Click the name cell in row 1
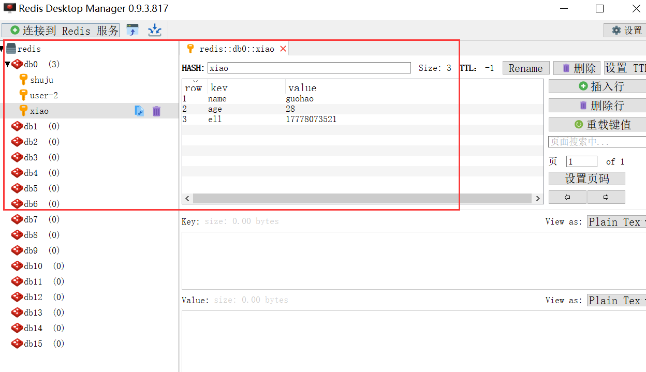The image size is (646, 372). click(x=217, y=99)
